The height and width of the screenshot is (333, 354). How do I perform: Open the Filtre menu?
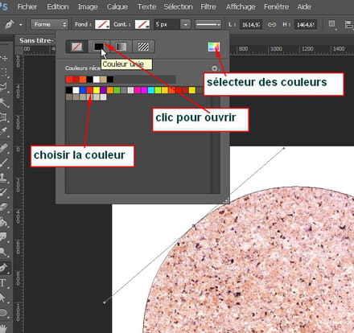point(208,6)
